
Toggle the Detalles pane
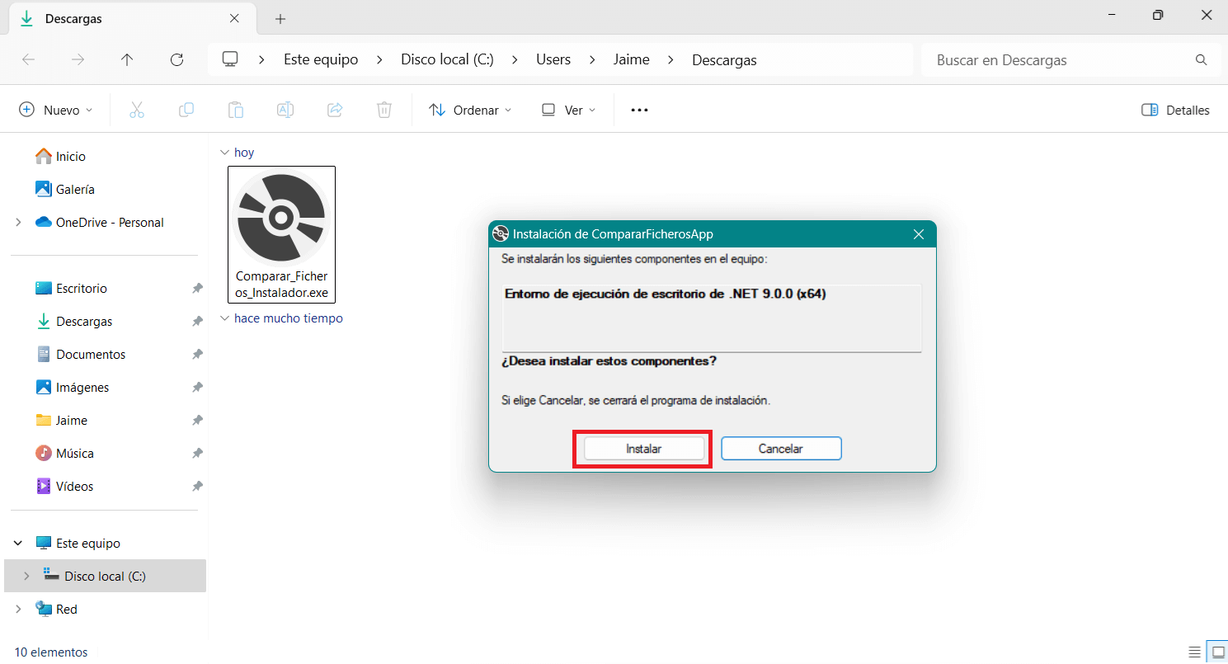(x=1175, y=110)
